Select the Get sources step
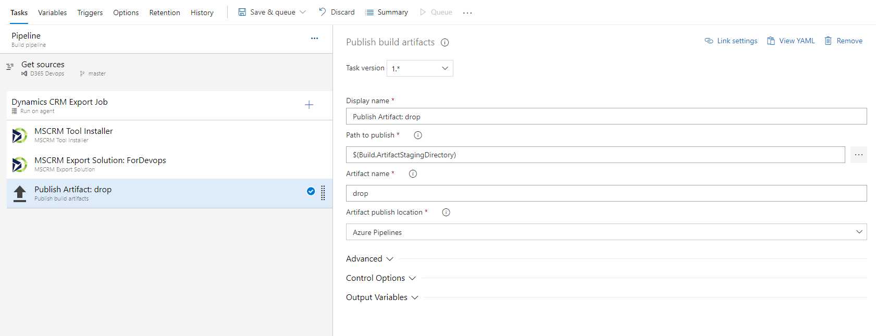The height and width of the screenshot is (336, 876). pos(166,68)
